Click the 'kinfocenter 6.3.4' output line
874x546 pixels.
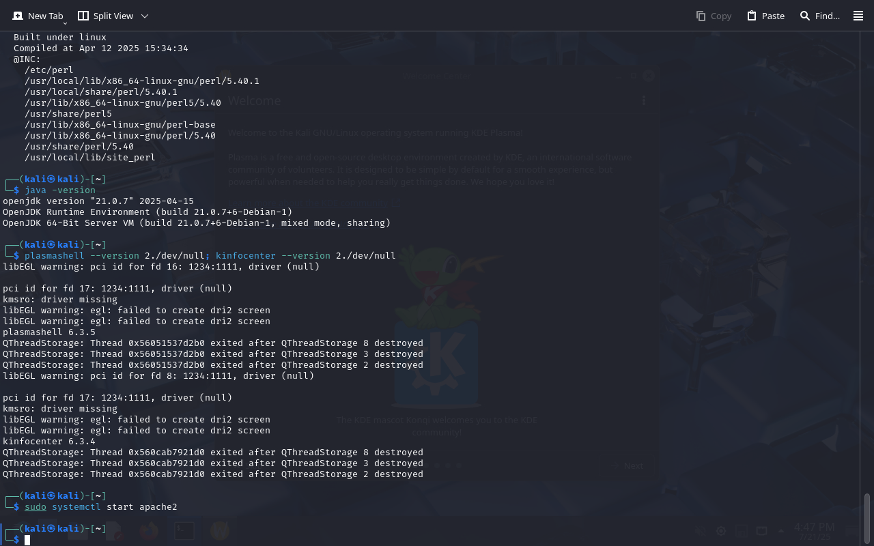pos(49,441)
